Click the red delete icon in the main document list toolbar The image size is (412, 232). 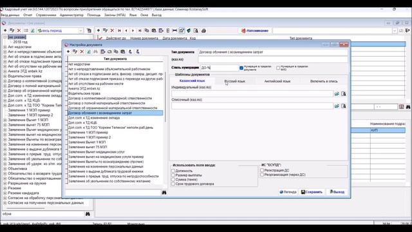point(112,30)
